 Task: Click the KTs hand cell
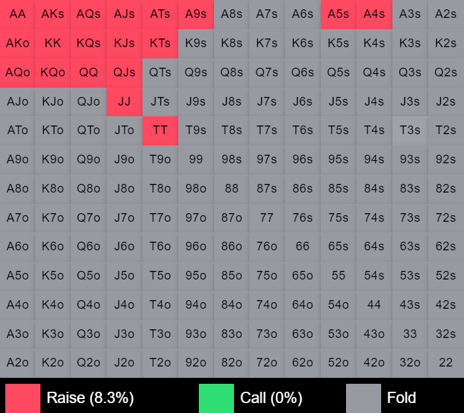point(160,43)
